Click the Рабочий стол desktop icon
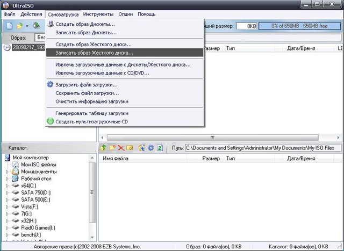Image resolution: width=344 pixels, height=251 pixels. pos(15,179)
